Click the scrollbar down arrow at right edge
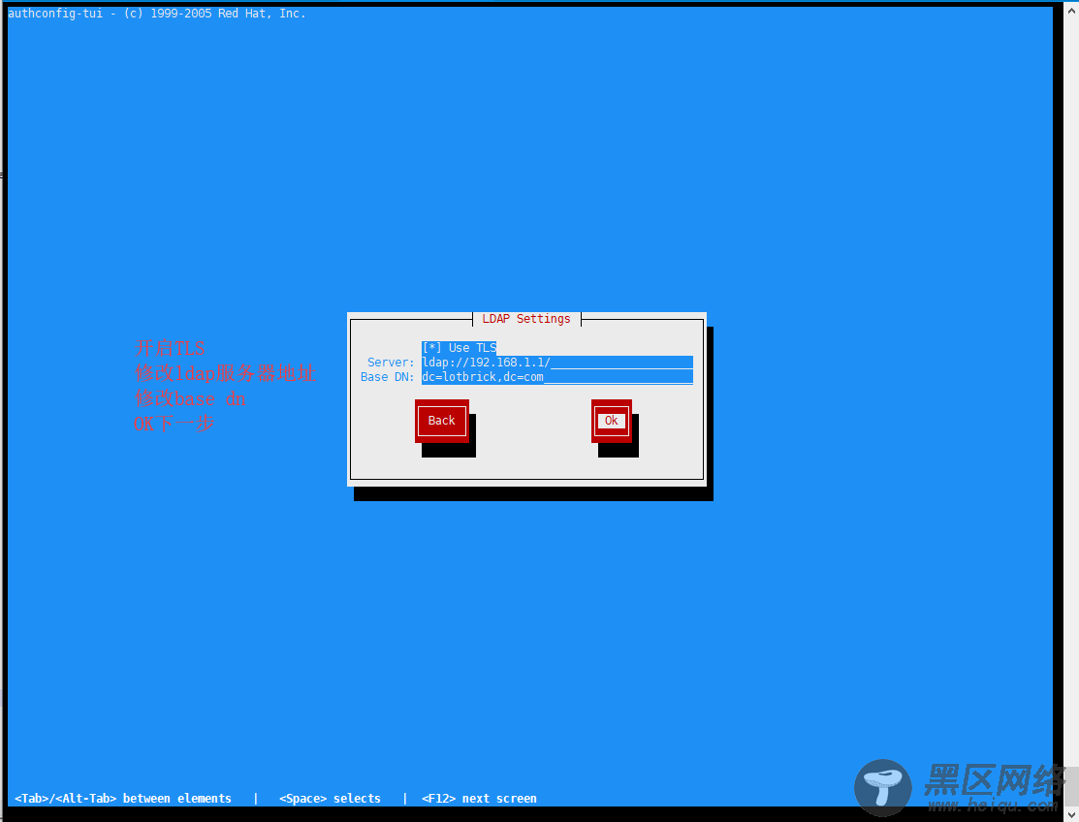Screen dimensions: 1079x822 point(1071,813)
